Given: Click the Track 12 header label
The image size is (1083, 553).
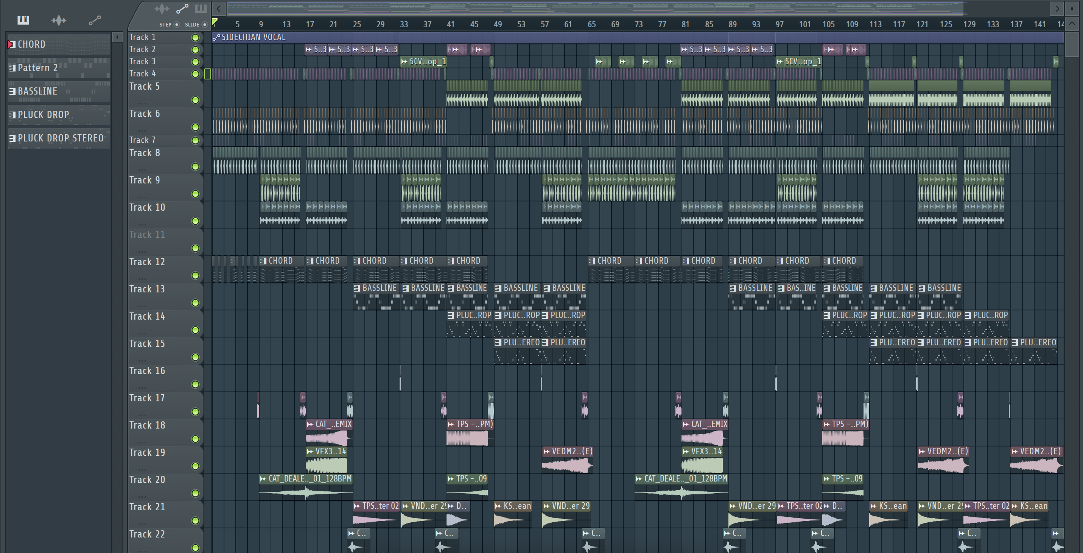Looking at the screenshot, I should 147,262.
